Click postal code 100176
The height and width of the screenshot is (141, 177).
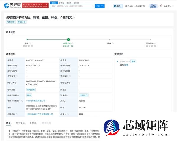pos(82,108)
